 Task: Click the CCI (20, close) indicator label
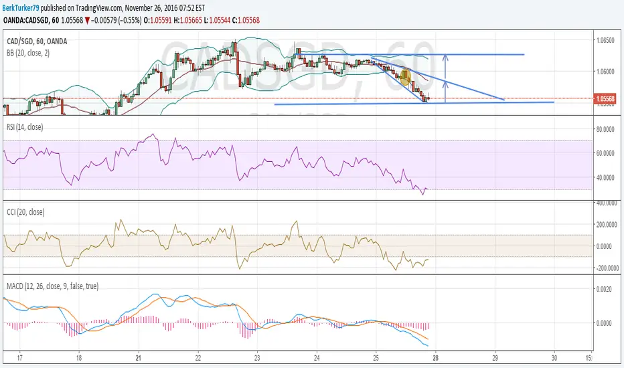click(25, 212)
